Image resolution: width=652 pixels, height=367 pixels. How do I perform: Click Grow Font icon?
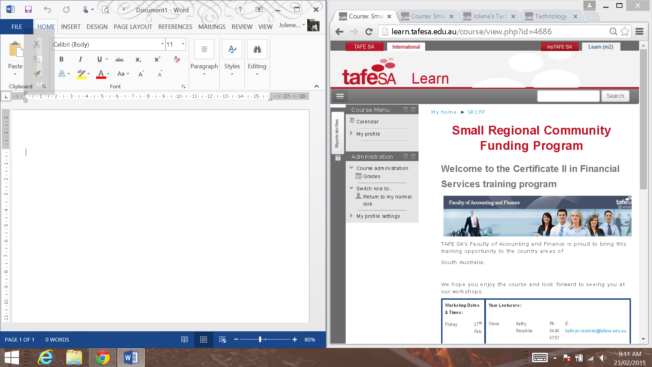(x=141, y=74)
